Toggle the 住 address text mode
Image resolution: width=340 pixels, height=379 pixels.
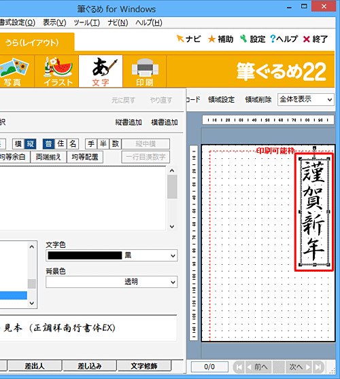point(61,144)
